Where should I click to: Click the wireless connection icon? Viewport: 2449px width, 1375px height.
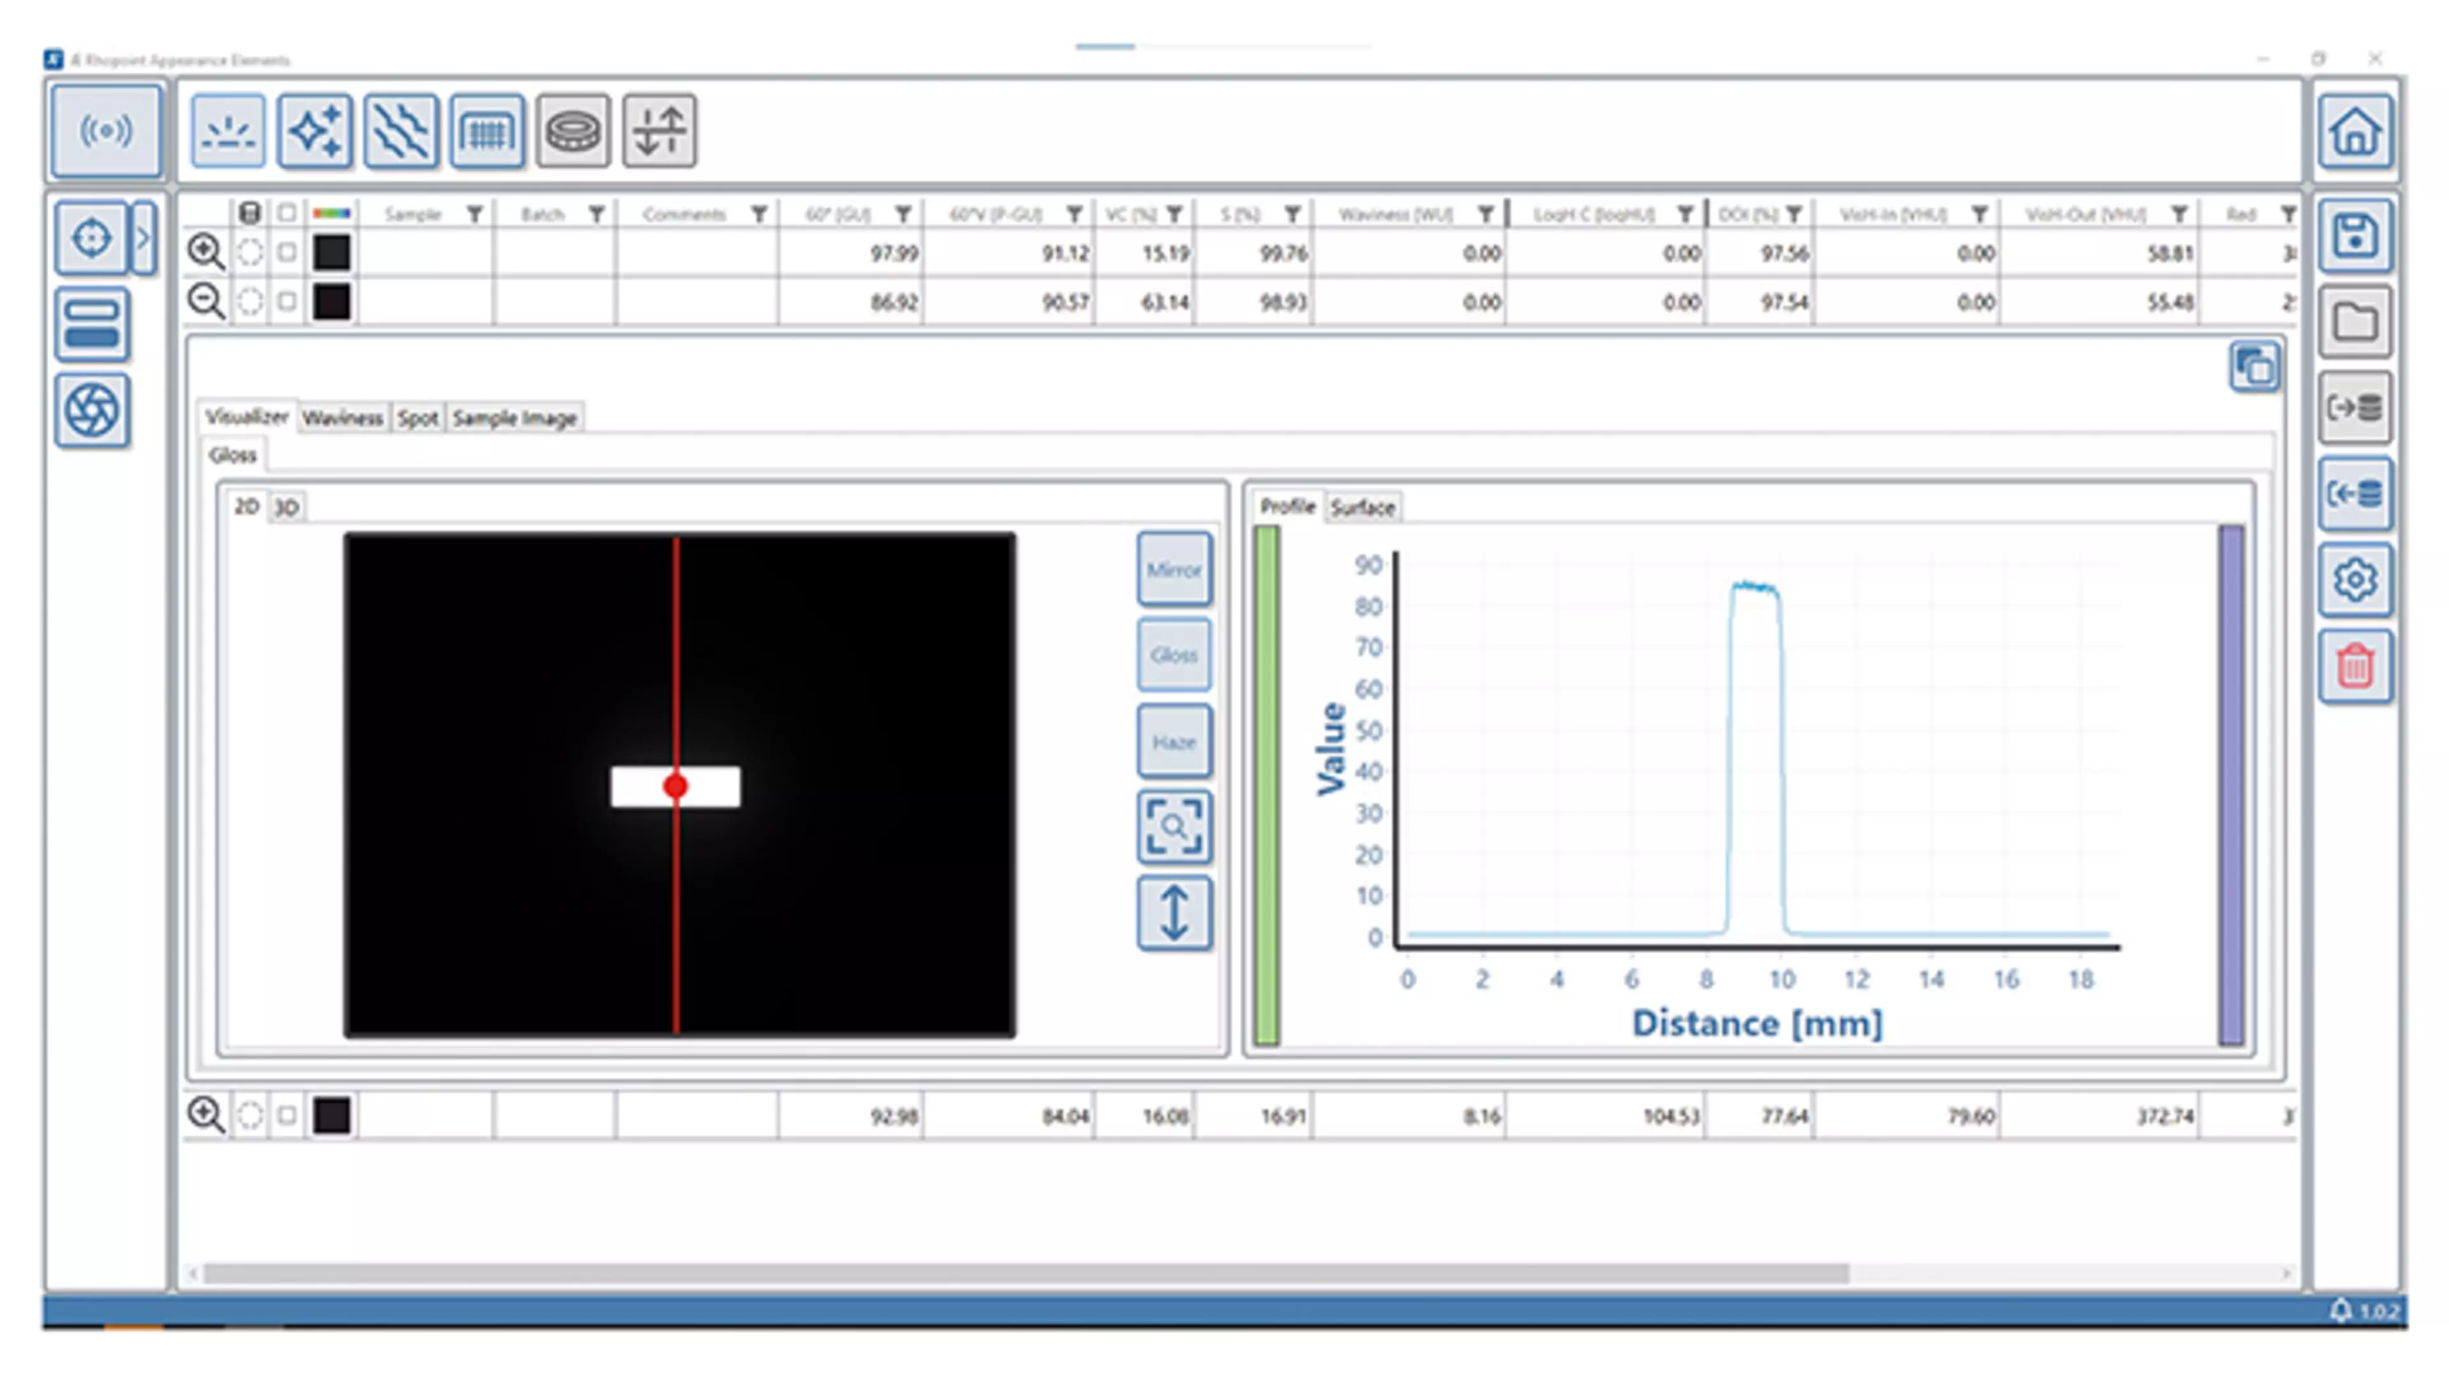point(107,130)
